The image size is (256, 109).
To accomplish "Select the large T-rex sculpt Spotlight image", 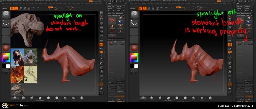I will point(29,29).
